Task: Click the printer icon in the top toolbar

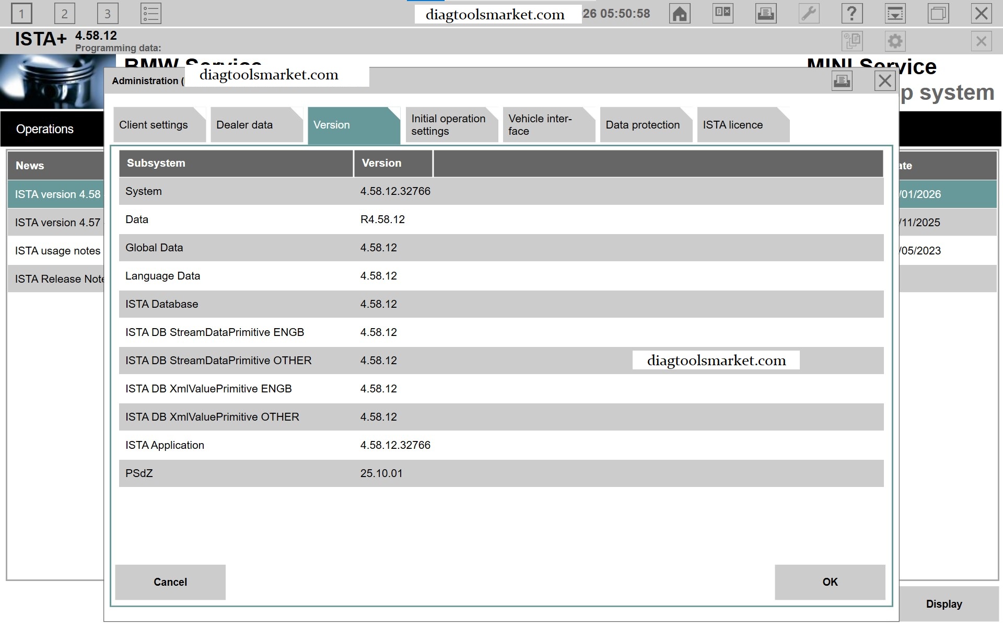Action: tap(765, 14)
